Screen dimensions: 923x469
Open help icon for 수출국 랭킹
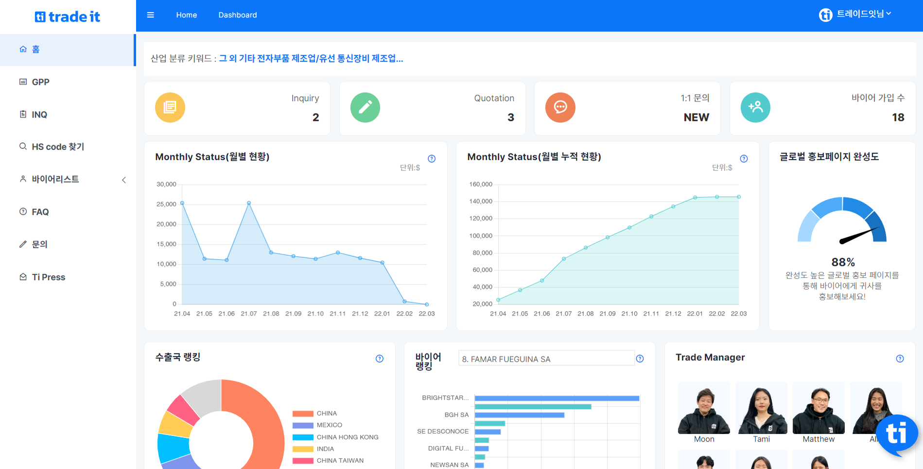(380, 359)
